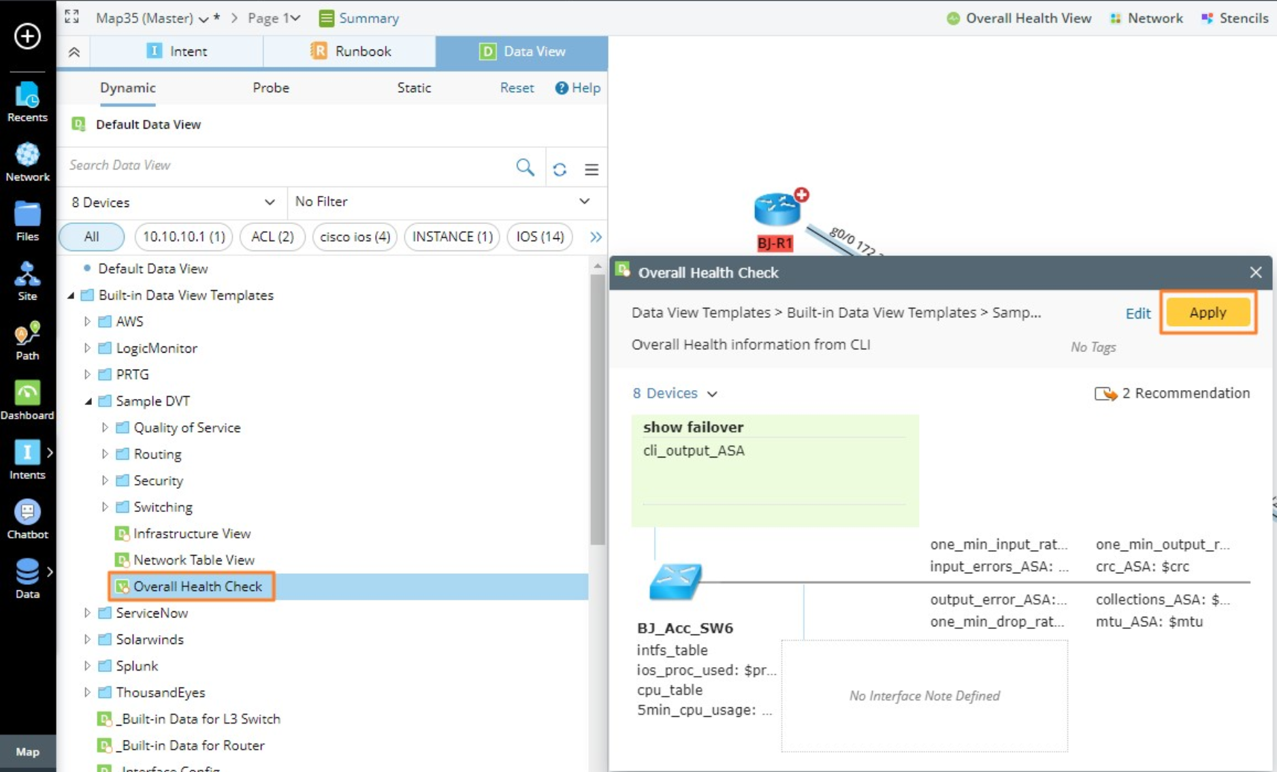1277x772 pixels.
Task: Select the Static sub-tab
Action: 414,88
